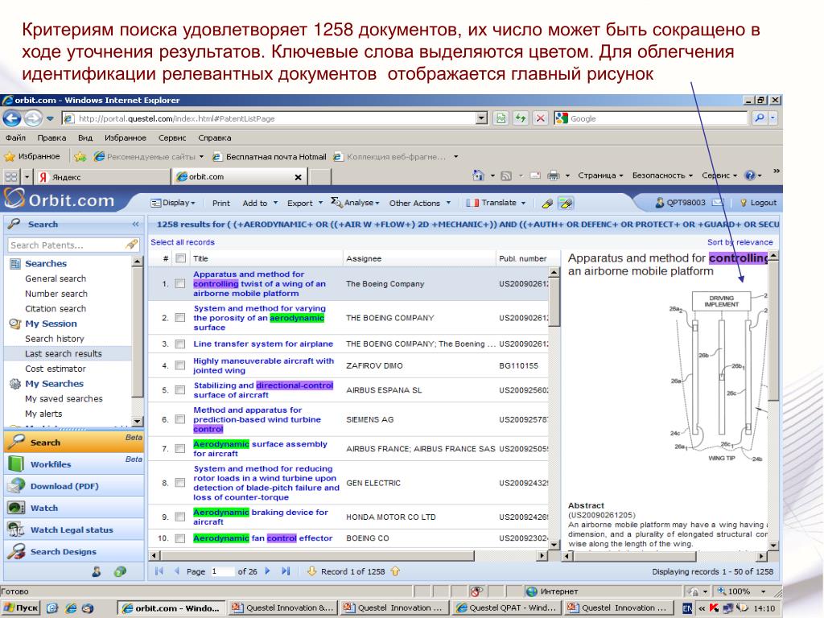Open the Страница dropdown in IE command bar
Image resolution: width=824 pixels, height=618 pixels.
[600, 175]
